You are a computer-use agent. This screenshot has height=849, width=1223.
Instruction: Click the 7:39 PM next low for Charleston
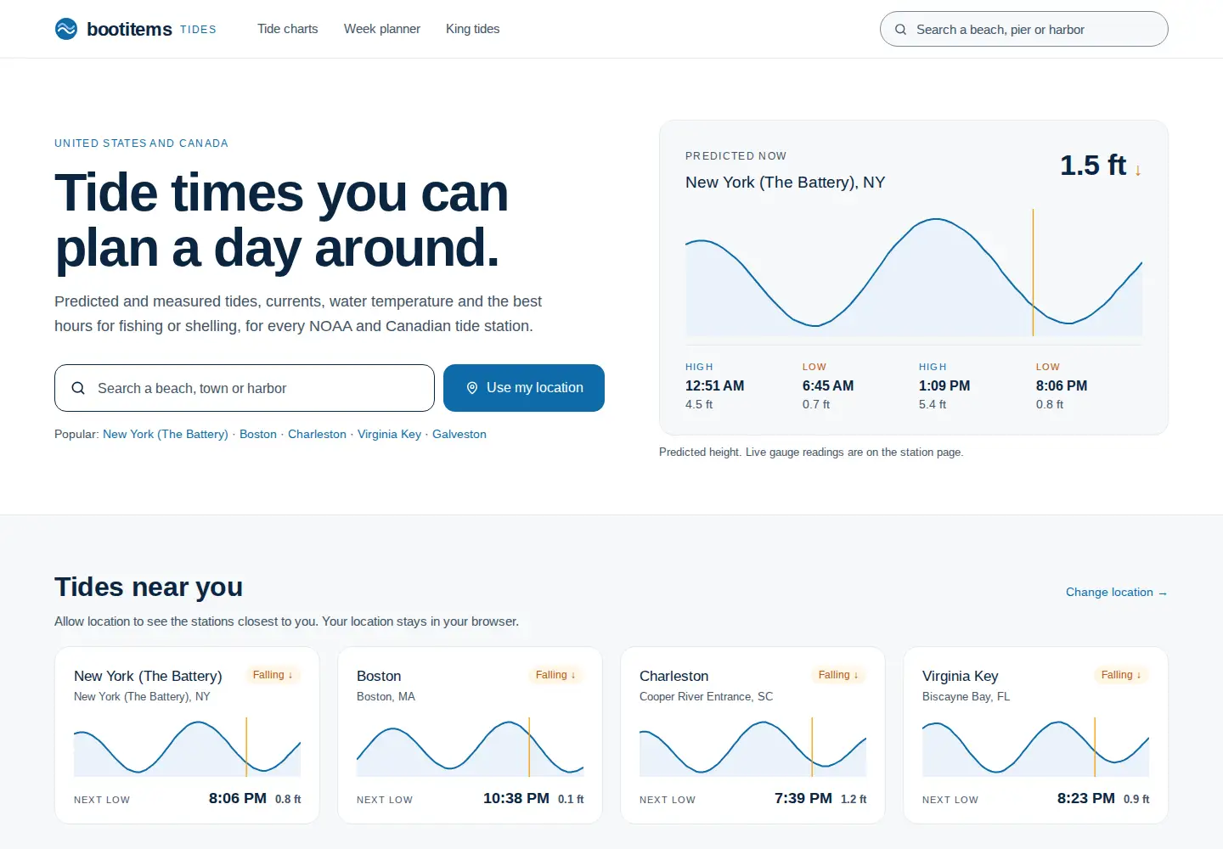[x=803, y=798]
